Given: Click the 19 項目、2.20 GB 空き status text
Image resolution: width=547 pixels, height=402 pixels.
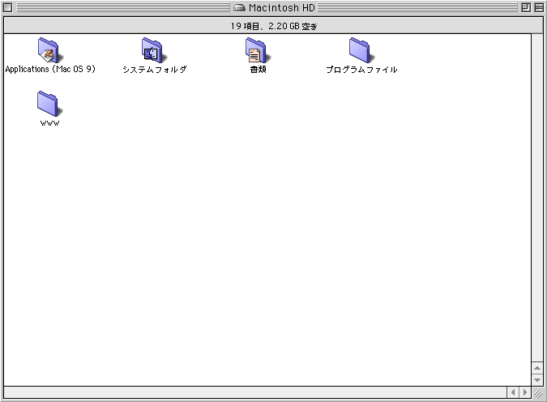Looking at the screenshot, I should [274, 26].
